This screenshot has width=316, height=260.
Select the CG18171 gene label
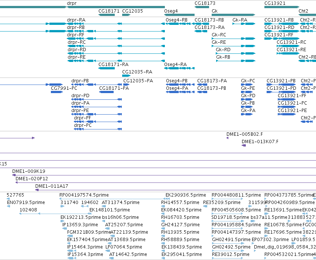109,11
